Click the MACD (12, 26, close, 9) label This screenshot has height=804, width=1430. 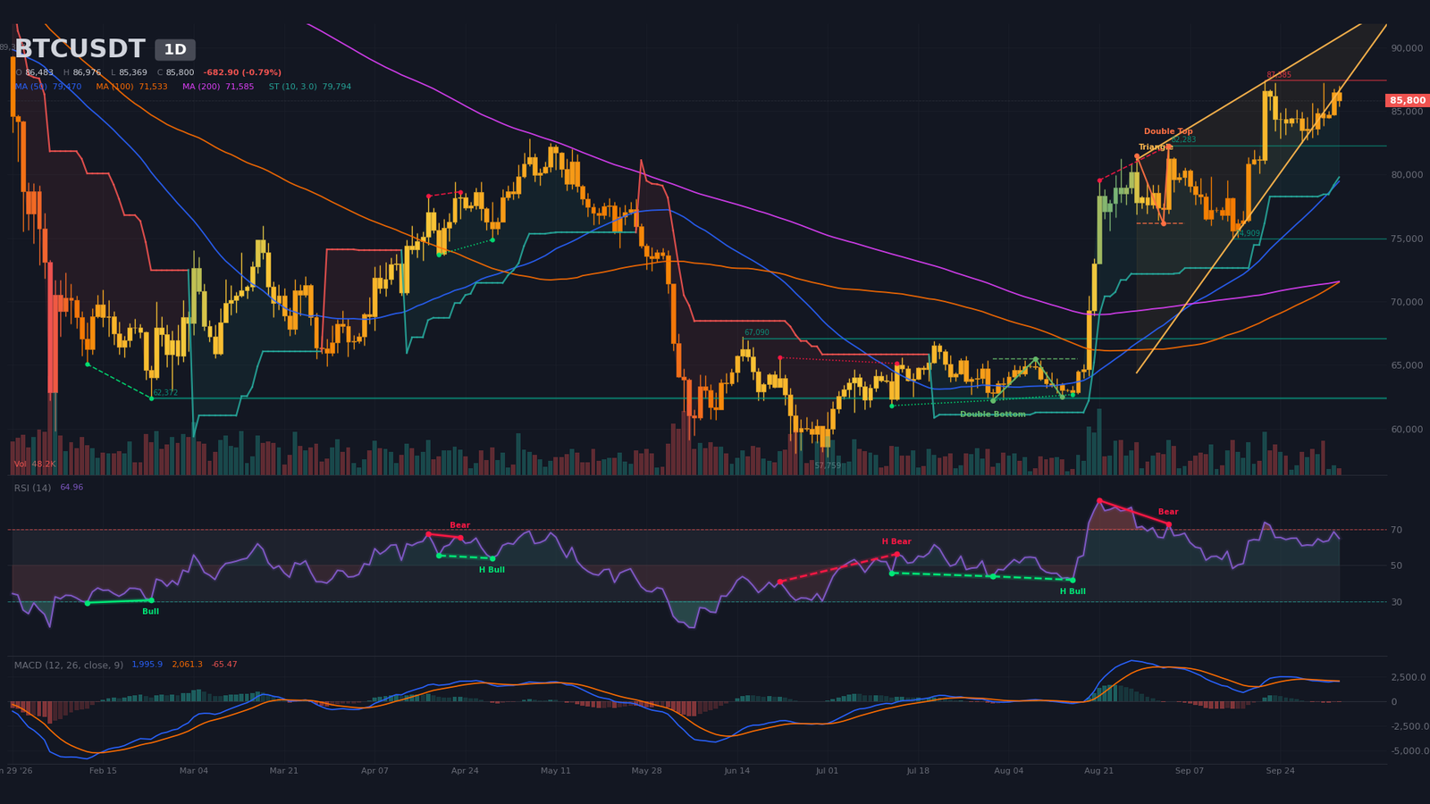[69, 665]
